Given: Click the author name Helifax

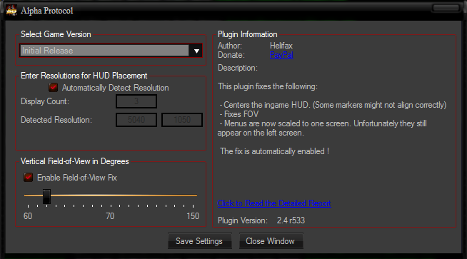Looking at the screenshot, I should click(281, 46).
